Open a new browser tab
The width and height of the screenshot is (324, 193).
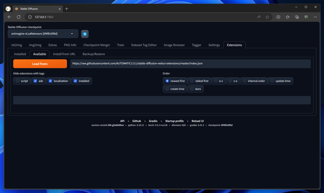tap(66, 8)
